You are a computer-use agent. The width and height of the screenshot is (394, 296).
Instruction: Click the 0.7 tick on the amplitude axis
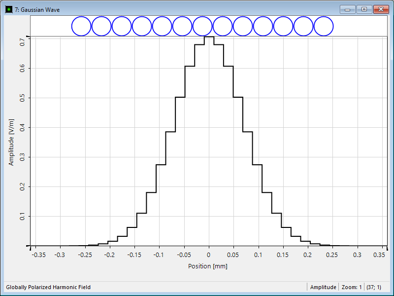click(x=23, y=42)
